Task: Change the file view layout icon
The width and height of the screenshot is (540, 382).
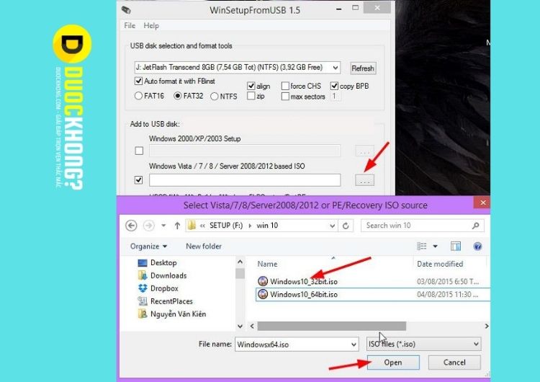Action: 421,246
